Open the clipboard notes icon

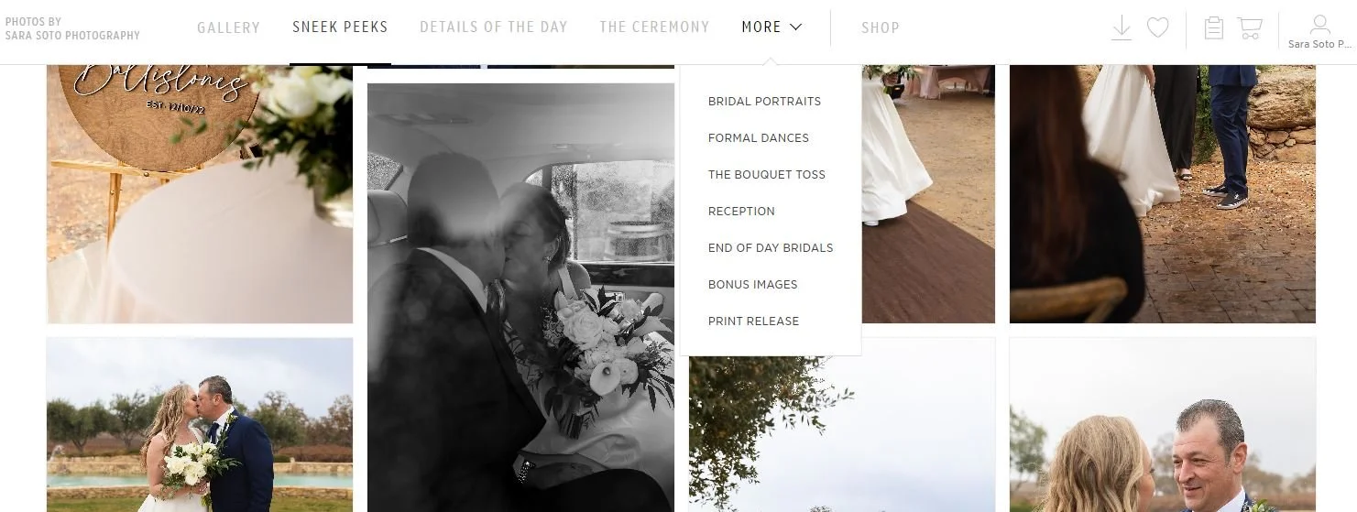pyautogui.click(x=1214, y=28)
